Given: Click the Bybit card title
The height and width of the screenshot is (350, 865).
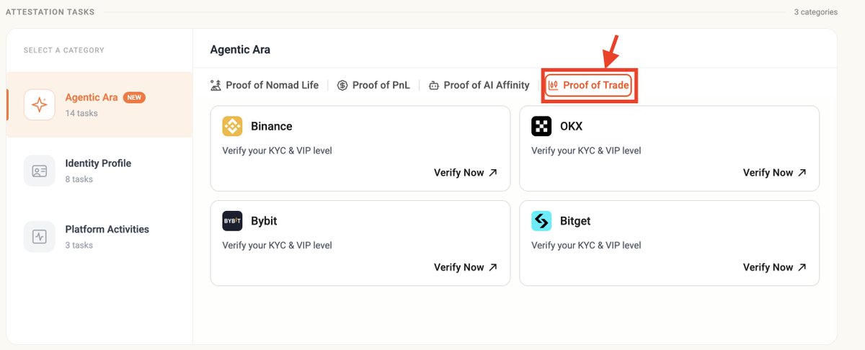Looking at the screenshot, I should [265, 221].
